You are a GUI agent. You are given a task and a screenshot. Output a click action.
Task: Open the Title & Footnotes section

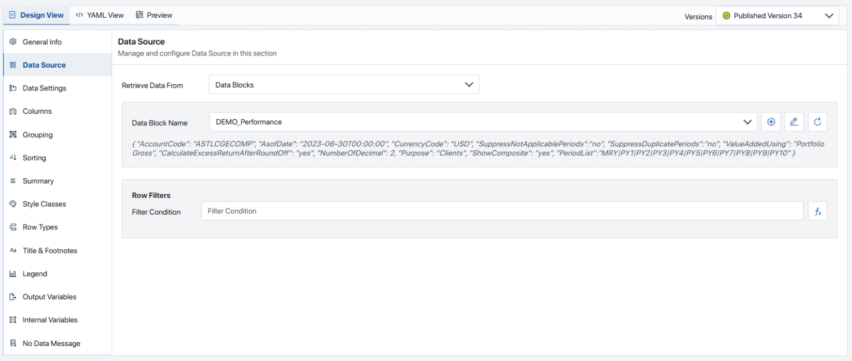(58, 251)
